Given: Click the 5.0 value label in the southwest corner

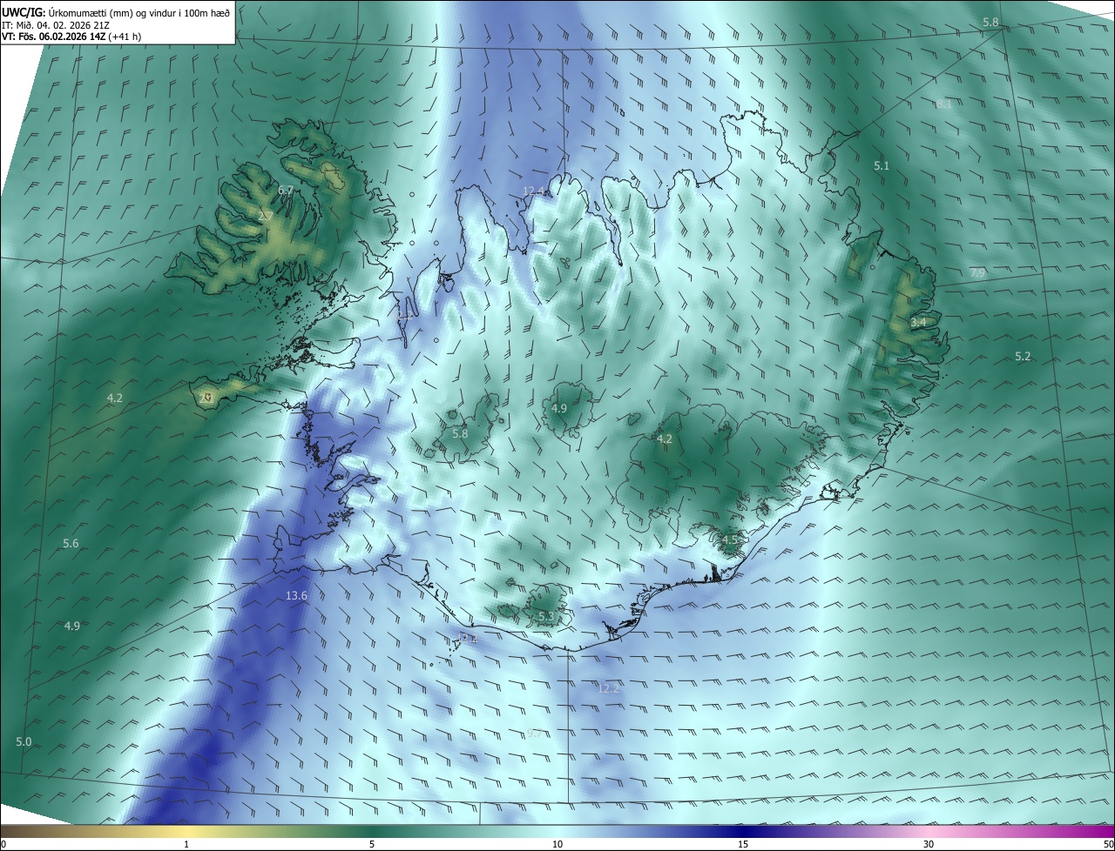Looking at the screenshot, I should click(x=24, y=742).
